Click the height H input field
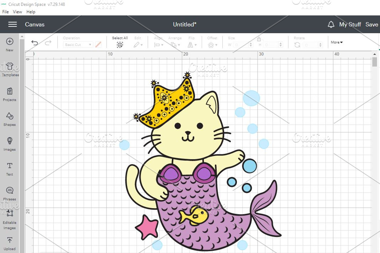 click(271, 45)
